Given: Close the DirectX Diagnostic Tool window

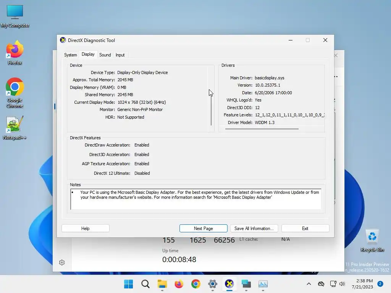Looking at the screenshot, I should click(x=325, y=40).
